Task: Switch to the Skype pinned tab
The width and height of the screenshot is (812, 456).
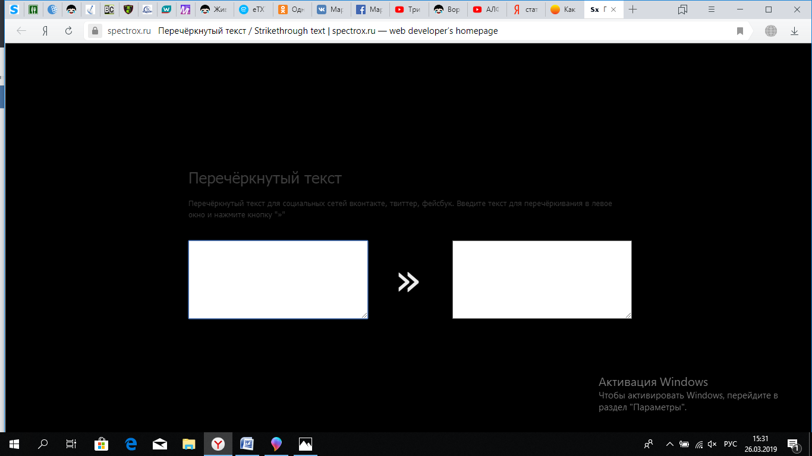Action: (14, 9)
